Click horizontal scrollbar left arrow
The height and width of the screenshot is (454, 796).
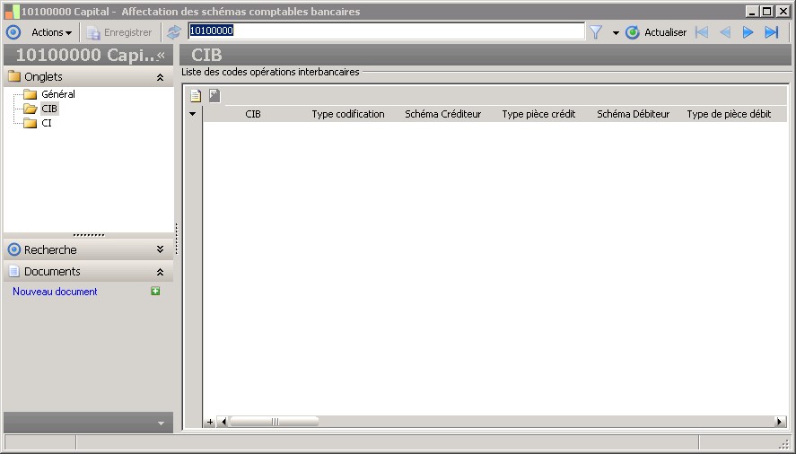click(223, 422)
